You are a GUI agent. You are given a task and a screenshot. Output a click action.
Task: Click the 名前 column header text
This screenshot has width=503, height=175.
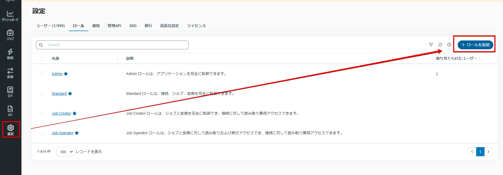point(56,58)
